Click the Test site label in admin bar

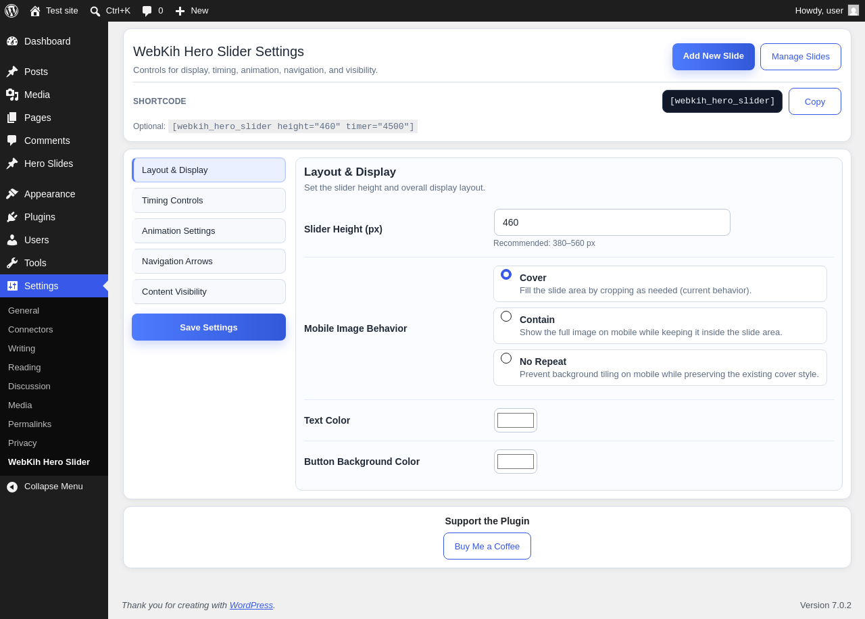tap(62, 11)
